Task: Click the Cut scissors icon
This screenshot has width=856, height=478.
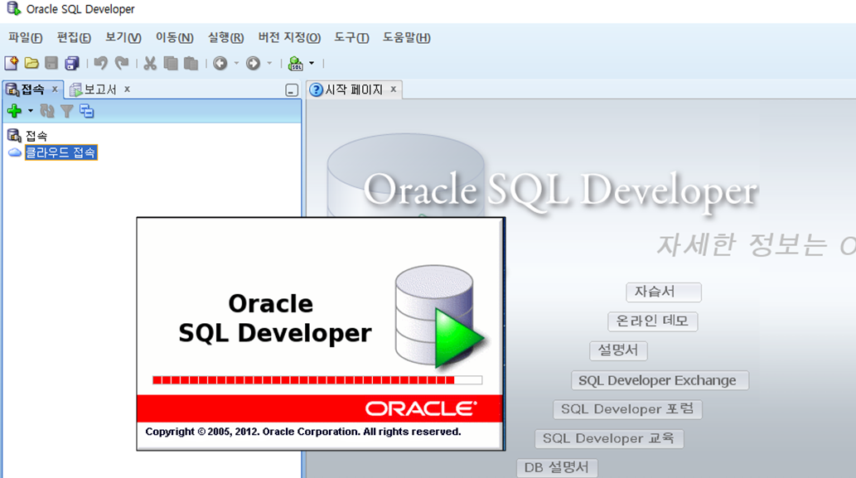Action: pos(150,63)
